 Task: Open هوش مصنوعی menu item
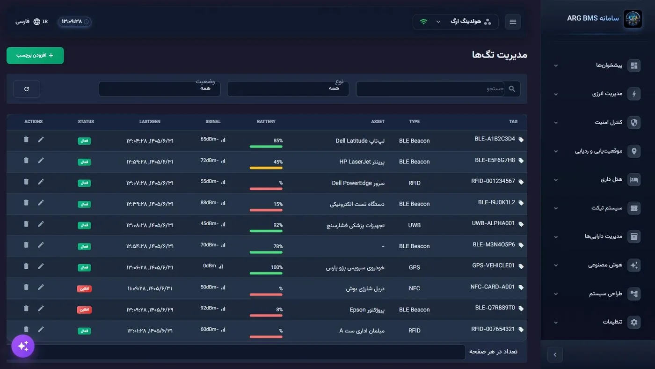597,265
